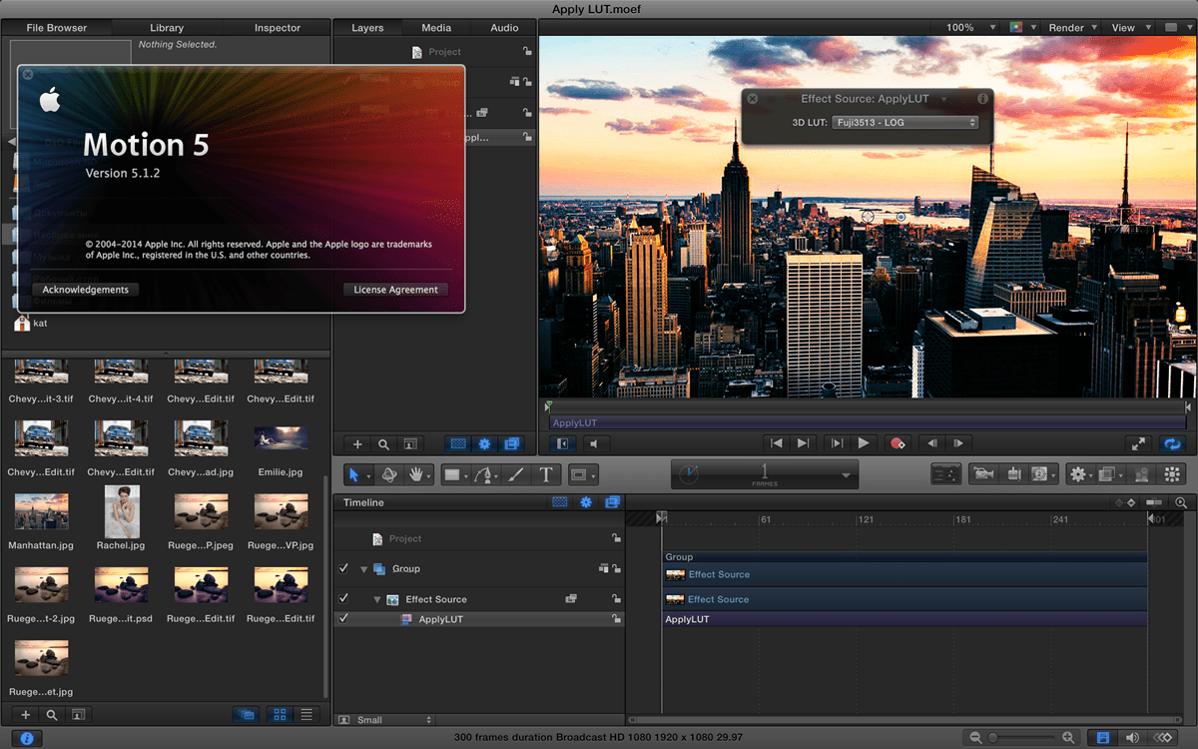Screen dimensions: 1198x749
Task: Select the Paint Stroke tool
Action: pos(515,475)
